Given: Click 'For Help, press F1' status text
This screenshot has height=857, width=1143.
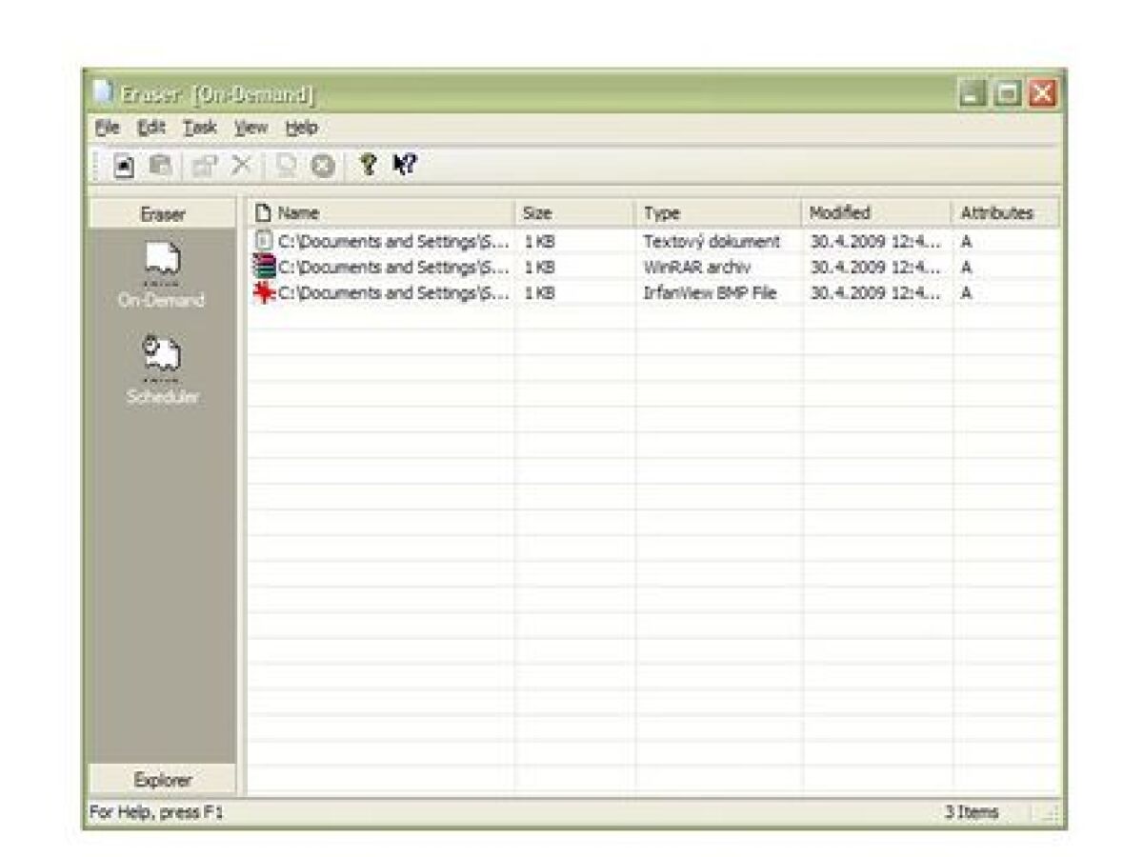Looking at the screenshot, I should (156, 812).
